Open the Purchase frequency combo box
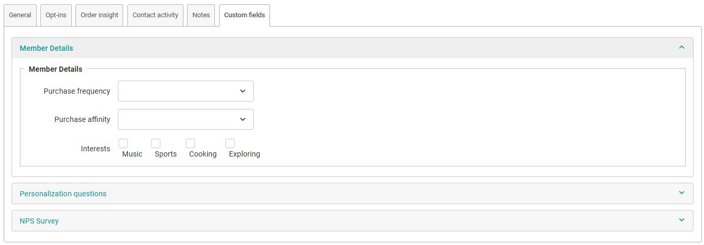Screen dimensions: 704x245 tap(178, 91)
